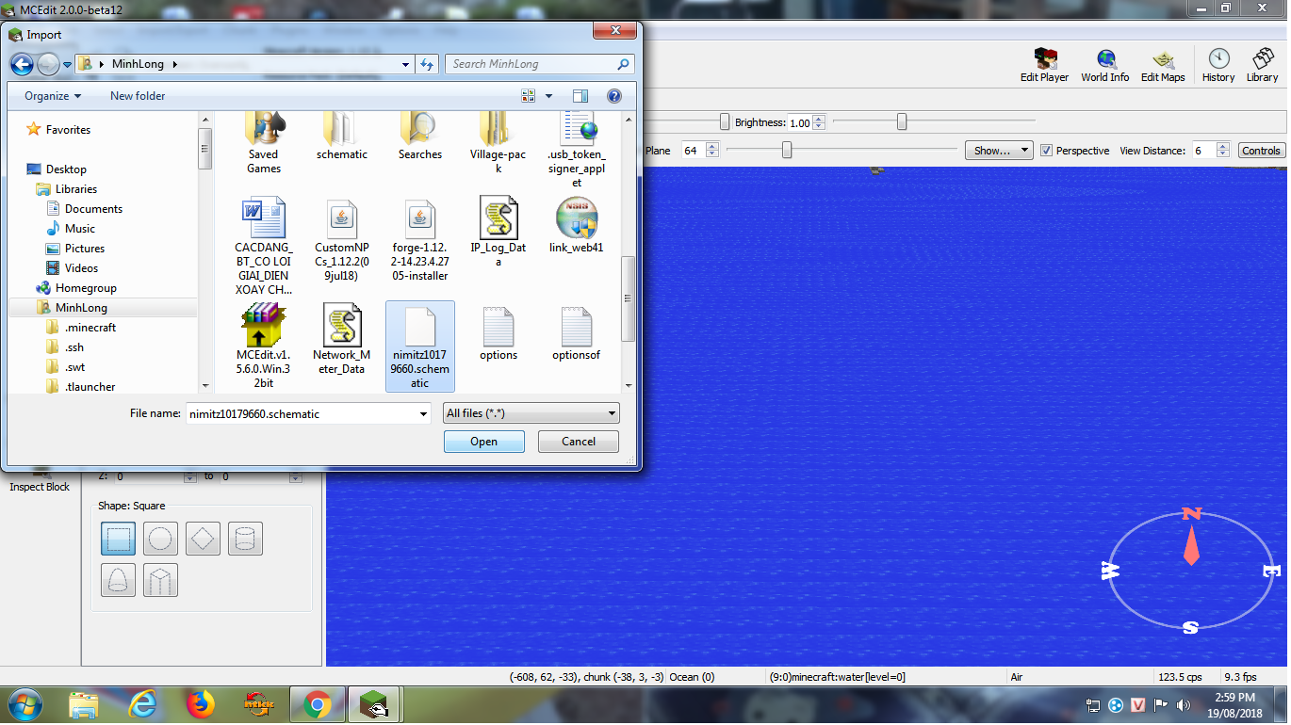The image size is (1291, 725).
Task: Change the file view layout icon
Action: tap(529, 96)
